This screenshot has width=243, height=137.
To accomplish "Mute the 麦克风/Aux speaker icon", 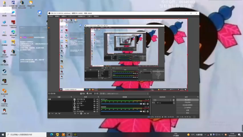I will (144, 104).
